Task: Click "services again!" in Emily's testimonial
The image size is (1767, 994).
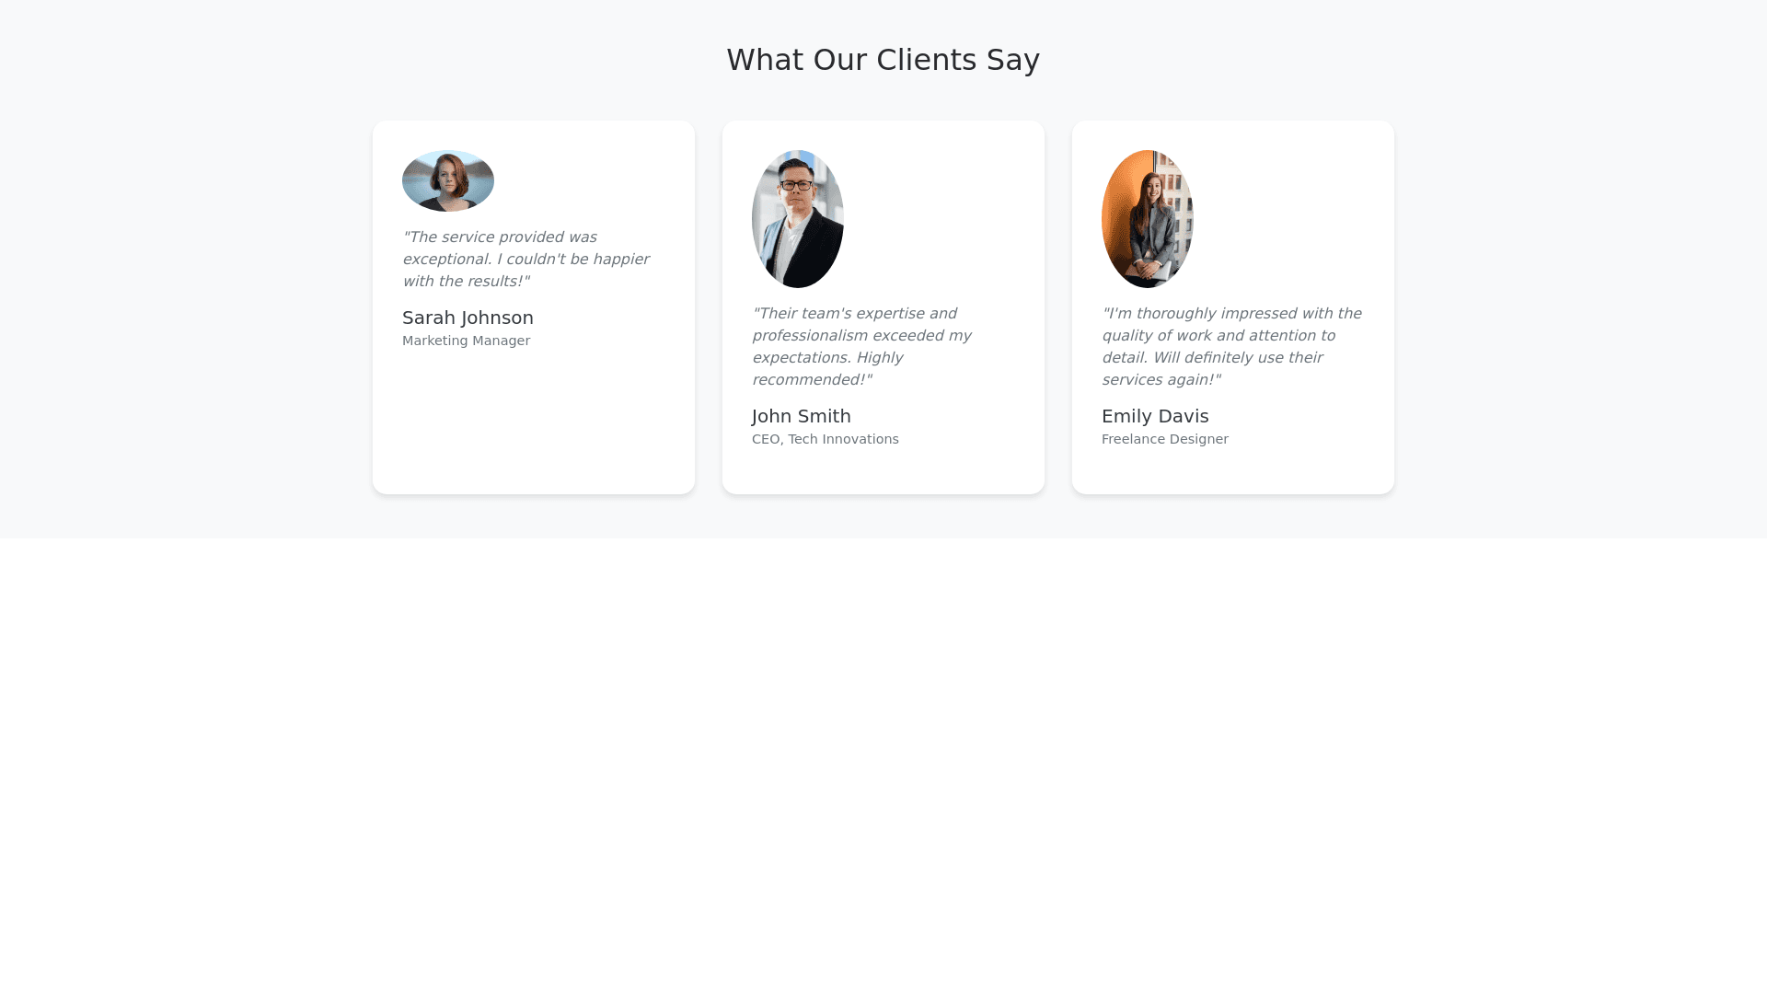Action: tap(1161, 380)
